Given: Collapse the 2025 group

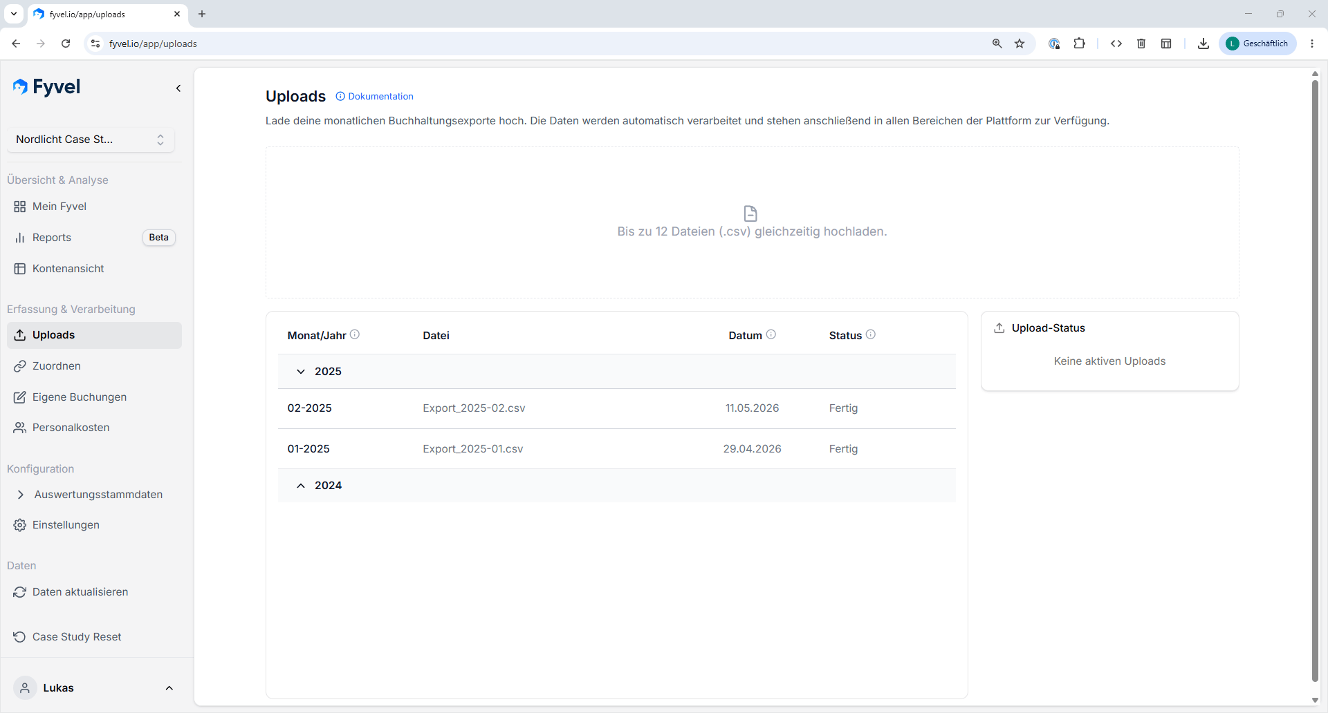Looking at the screenshot, I should 301,372.
